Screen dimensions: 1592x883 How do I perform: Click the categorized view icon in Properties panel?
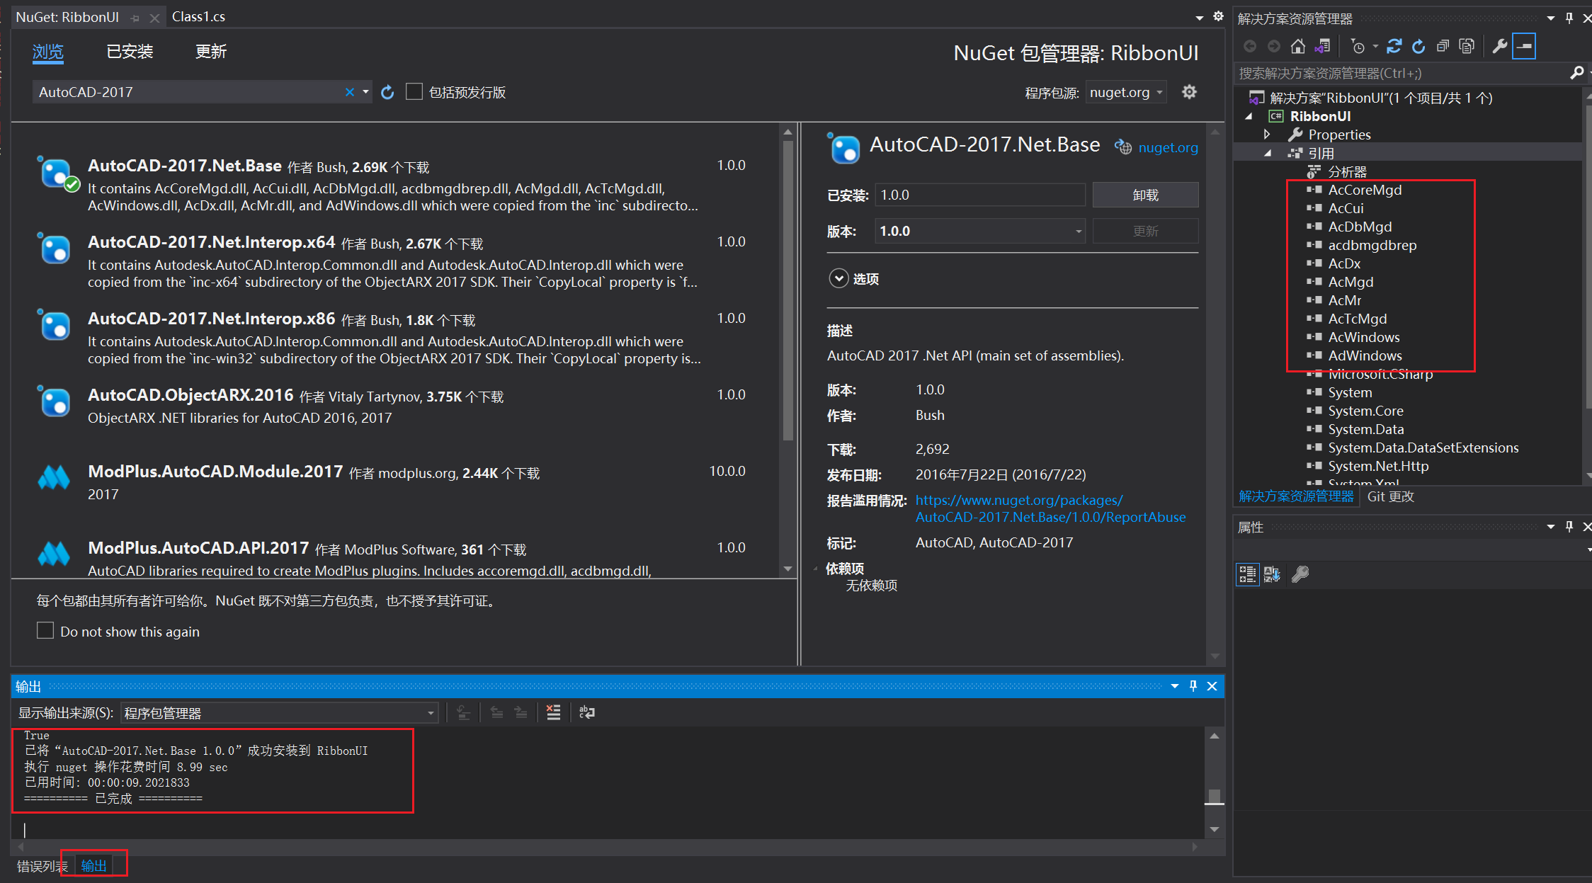coord(1247,574)
